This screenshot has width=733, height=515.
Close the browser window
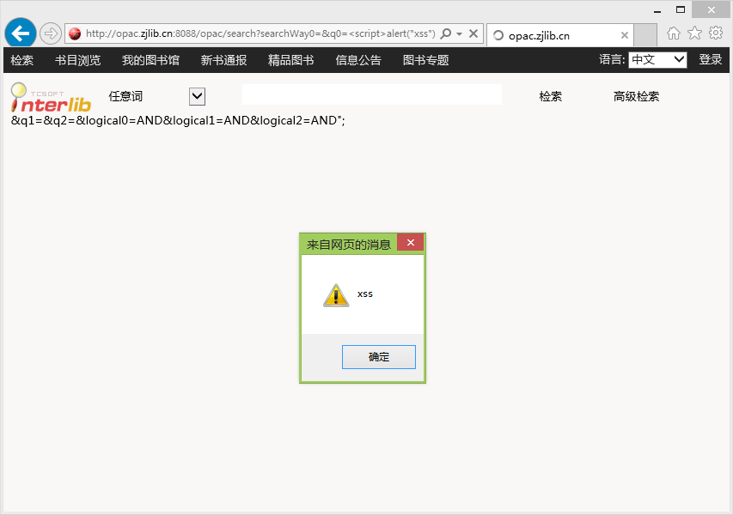coord(711,9)
